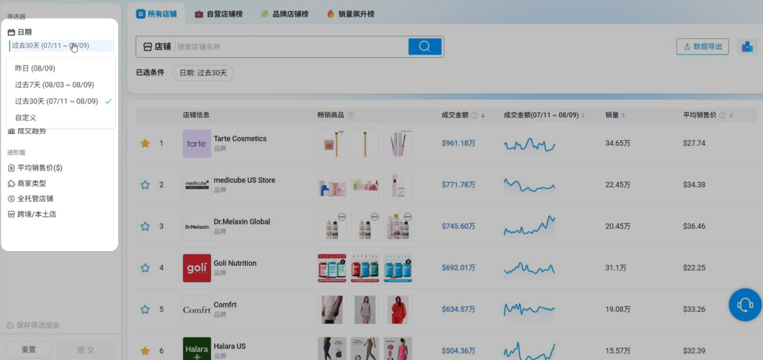Click help icon next to 畅销商品
This screenshot has width=763, height=360.
(x=351, y=115)
